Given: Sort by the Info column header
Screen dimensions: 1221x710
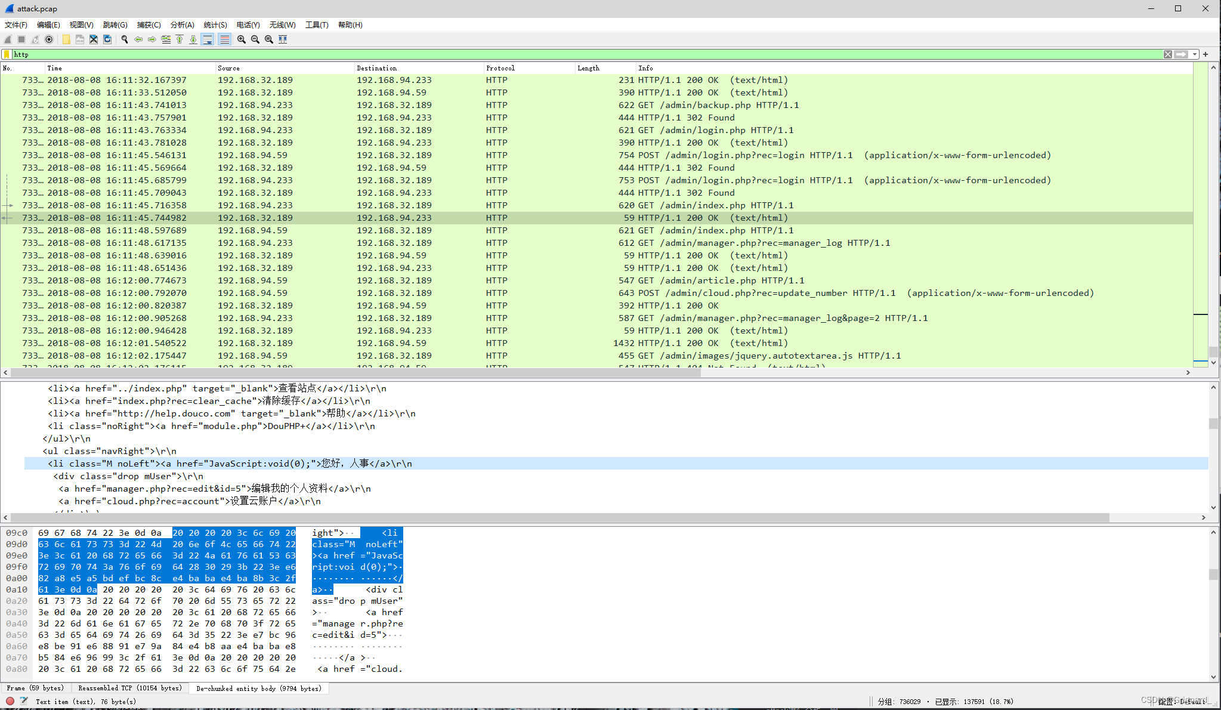Looking at the screenshot, I should point(914,68).
